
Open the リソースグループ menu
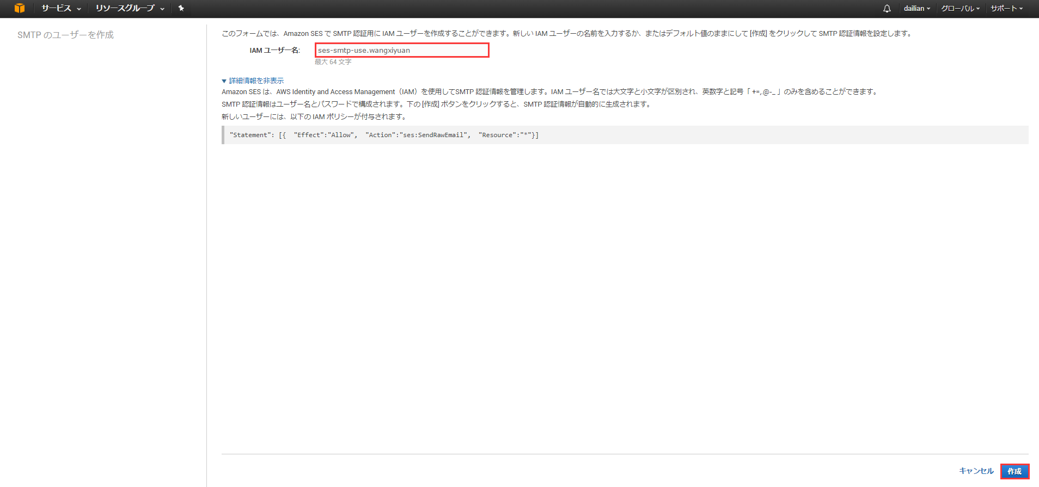pos(125,8)
